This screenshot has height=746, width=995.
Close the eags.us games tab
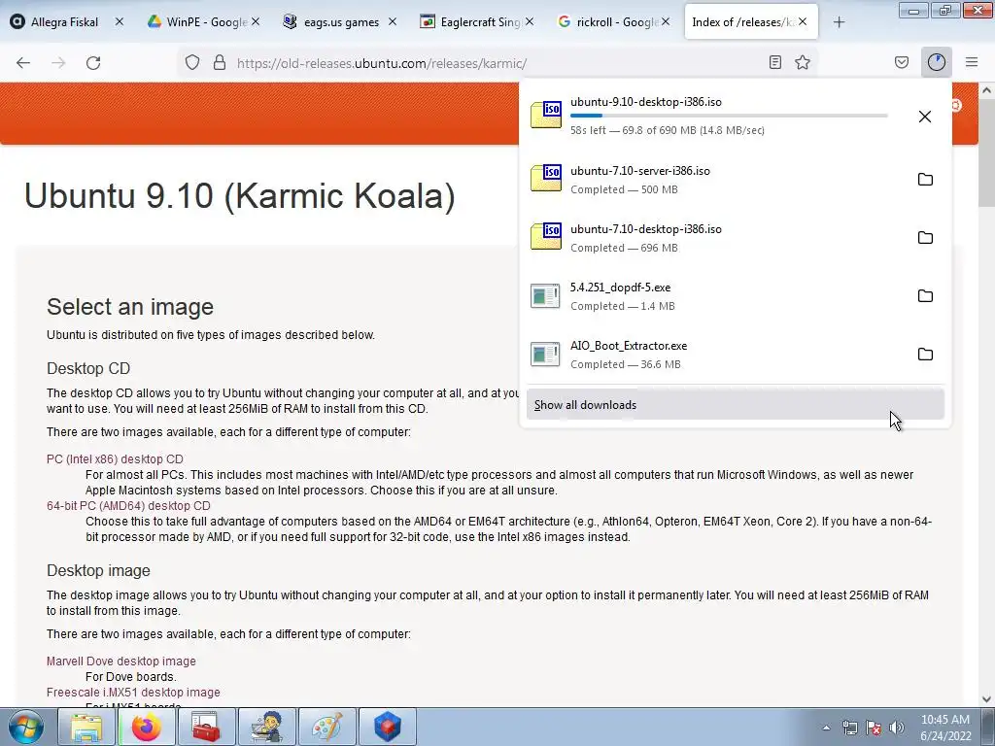tap(393, 21)
